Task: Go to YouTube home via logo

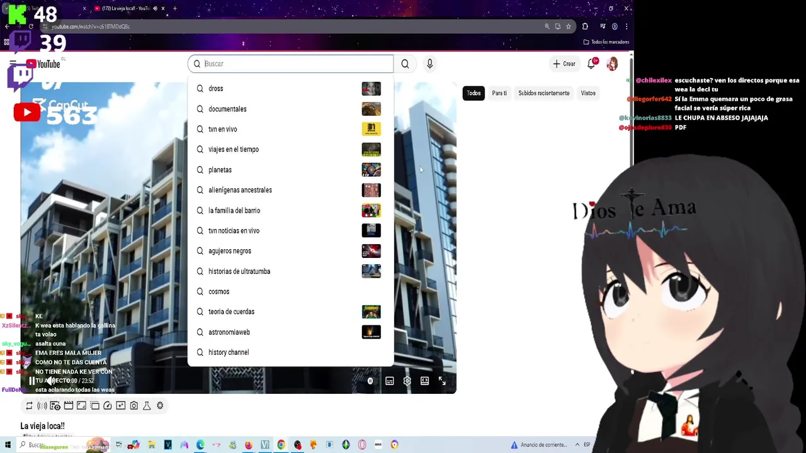Action: [43, 64]
